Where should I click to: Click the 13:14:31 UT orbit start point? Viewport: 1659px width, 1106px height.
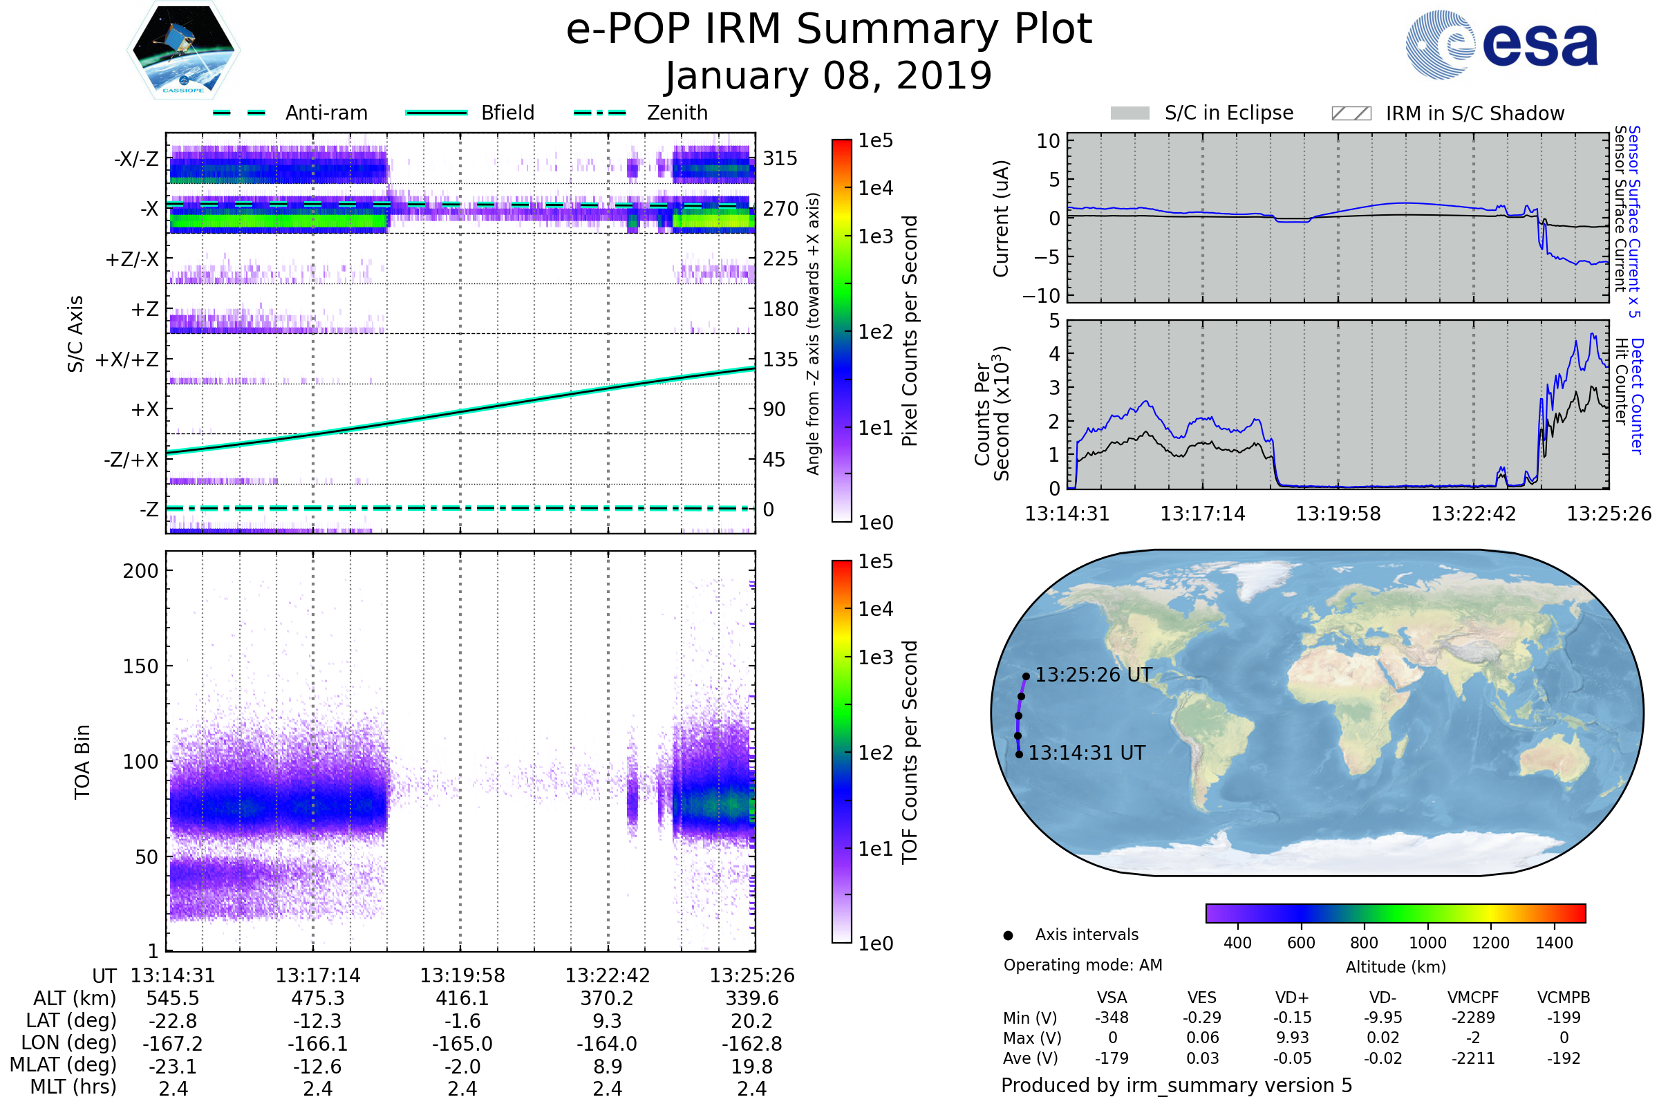pos(1019,755)
